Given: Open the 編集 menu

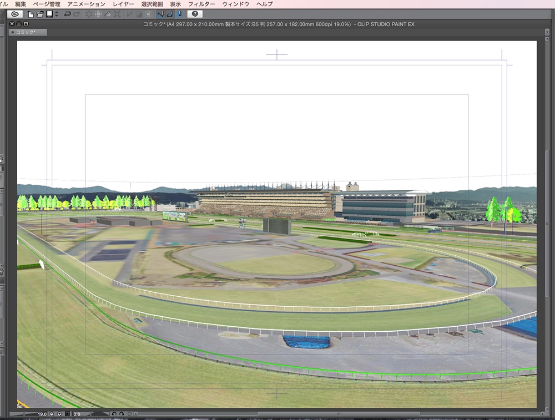Looking at the screenshot, I should [21, 4].
